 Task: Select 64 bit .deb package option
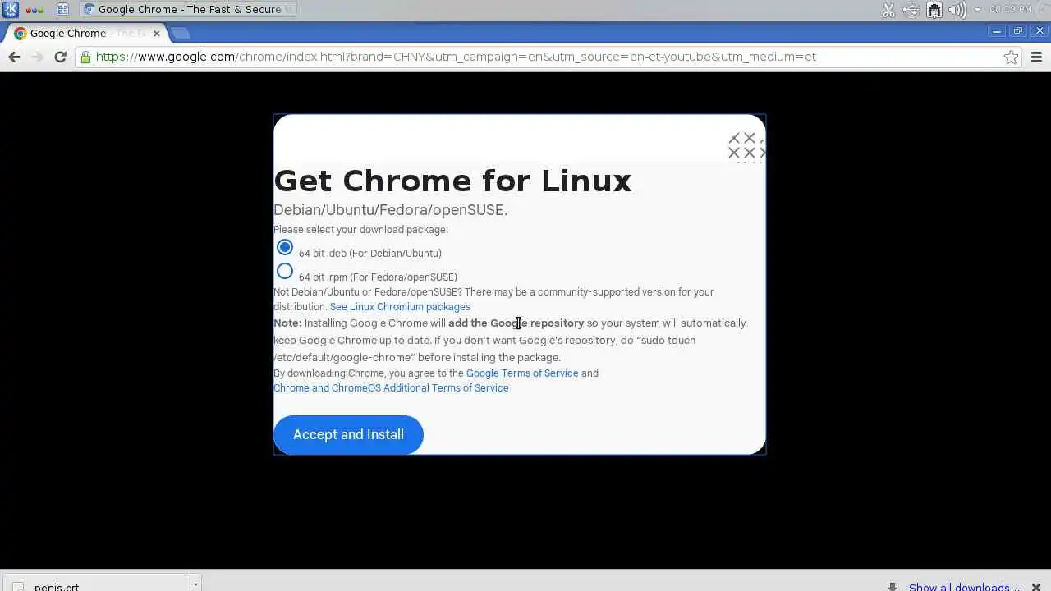click(x=285, y=247)
